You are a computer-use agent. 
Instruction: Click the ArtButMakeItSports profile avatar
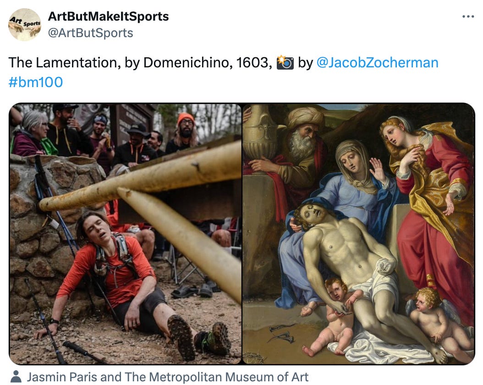point(25,25)
